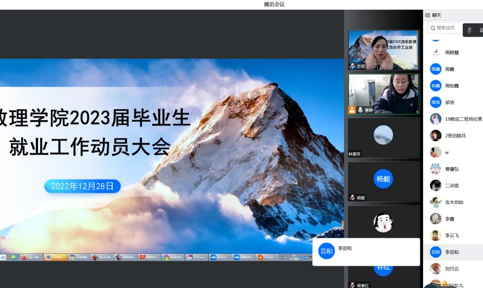This screenshot has height=288, width=483.
Task: Click 2班刘皓月's profile avatar
Action: [x=435, y=136]
